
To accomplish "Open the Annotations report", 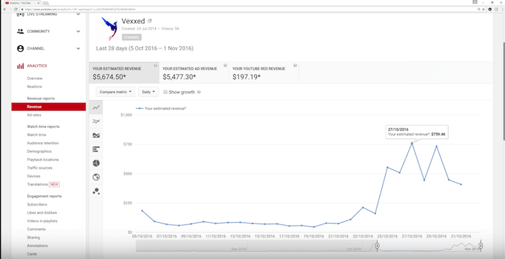I will point(37,246).
